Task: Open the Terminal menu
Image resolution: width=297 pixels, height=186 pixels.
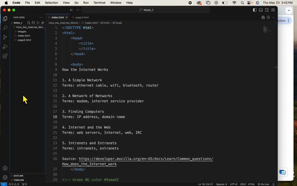Action: click(99, 3)
